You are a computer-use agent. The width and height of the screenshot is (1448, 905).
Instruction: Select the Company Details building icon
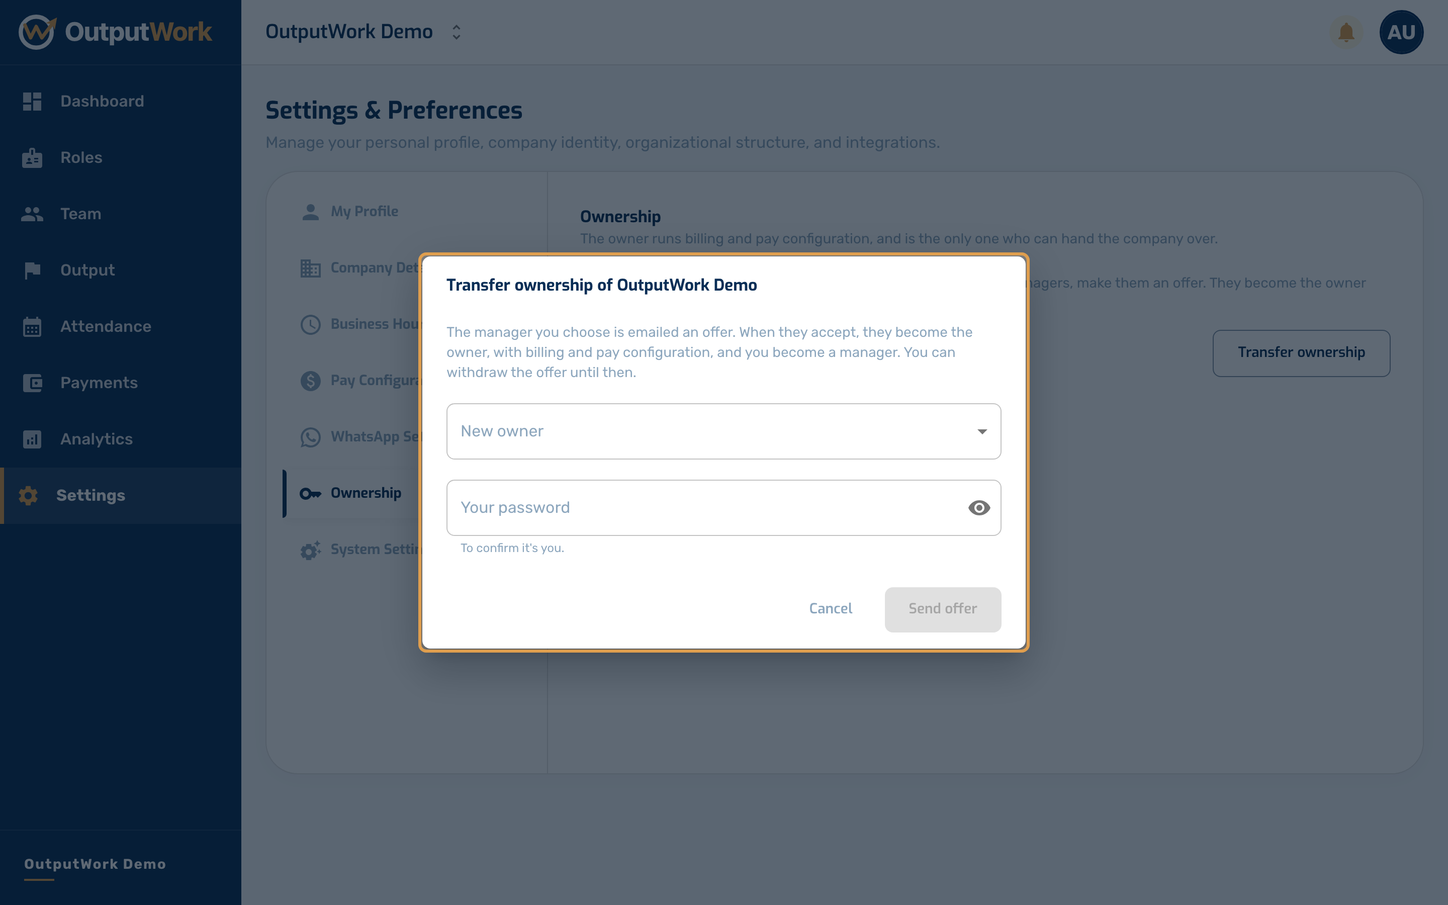[x=310, y=268]
